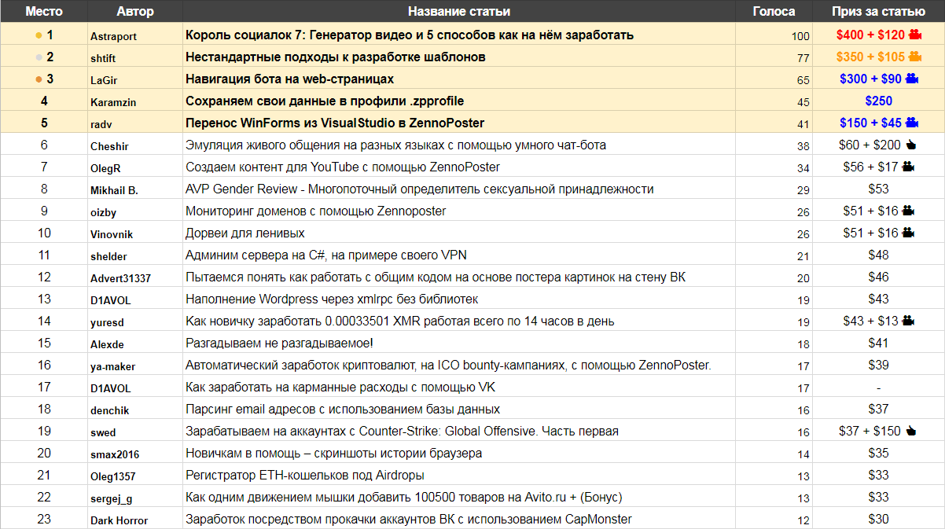Select author ya-maker
The image size is (945, 529).
113,366
